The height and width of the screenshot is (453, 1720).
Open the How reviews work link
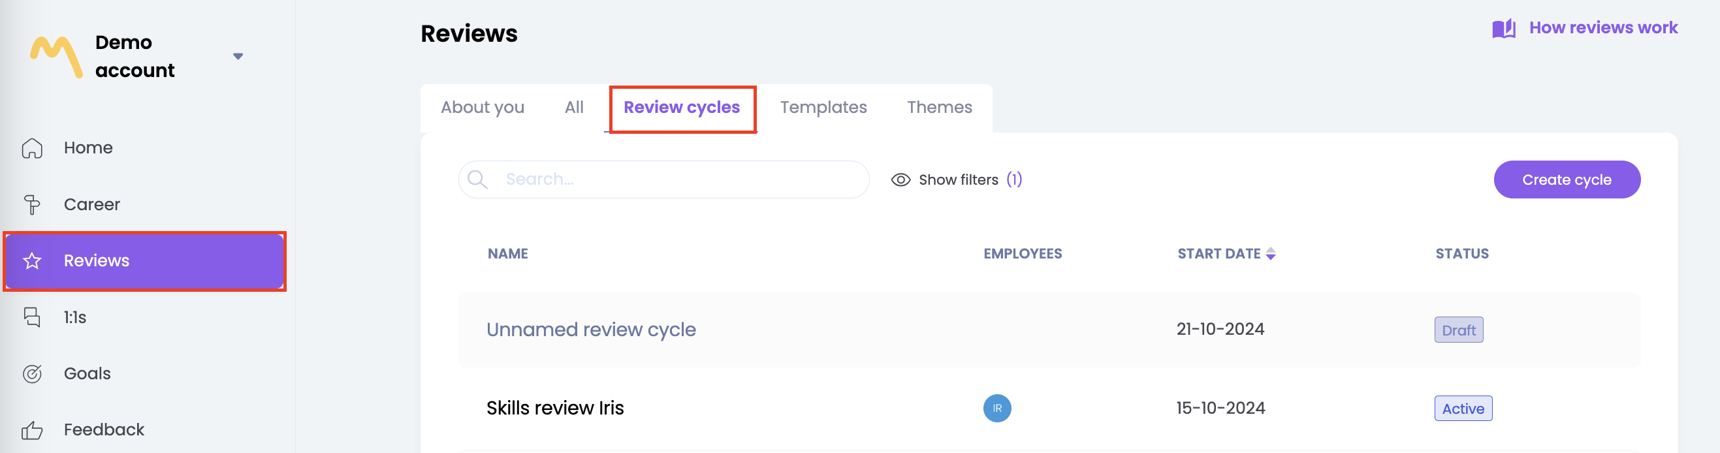click(1602, 28)
